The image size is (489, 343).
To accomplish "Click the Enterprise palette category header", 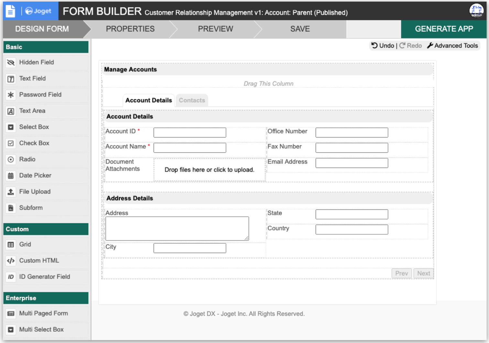I will [46, 298].
